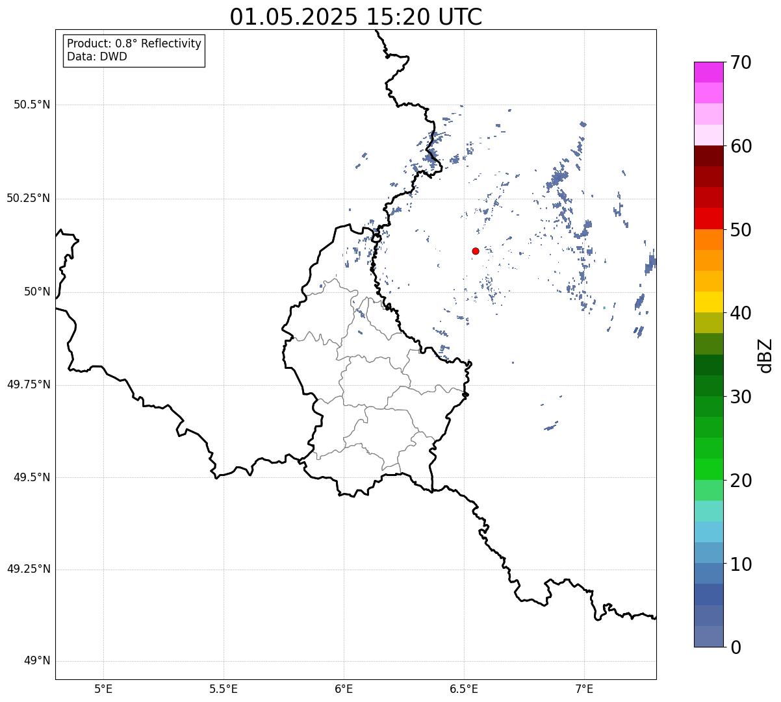Click the 49.75°N latitude label
The width and height of the screenshot is (781, 702).
click(28, 384)
